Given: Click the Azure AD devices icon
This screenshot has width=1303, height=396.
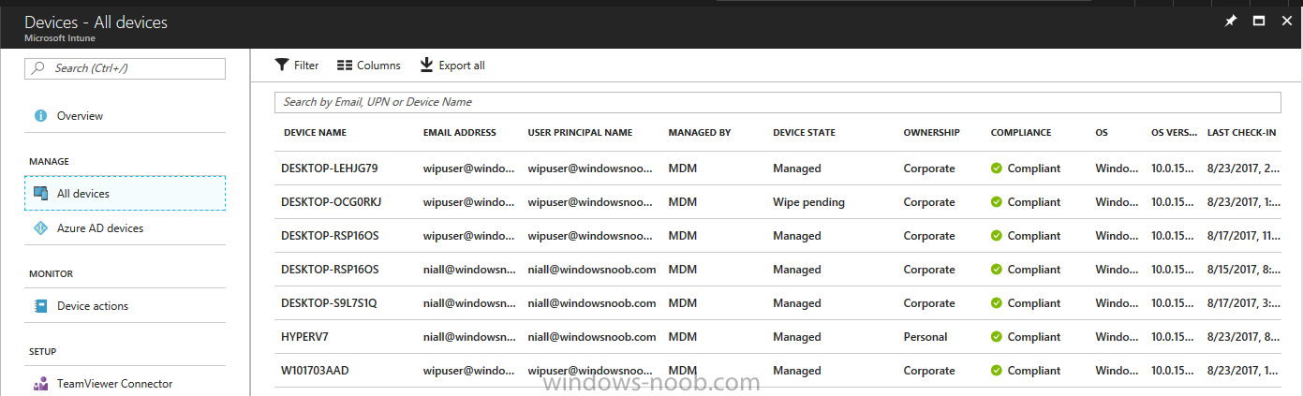Looking at the screenshot, I should pyautogui.click(x=40, y=227).
